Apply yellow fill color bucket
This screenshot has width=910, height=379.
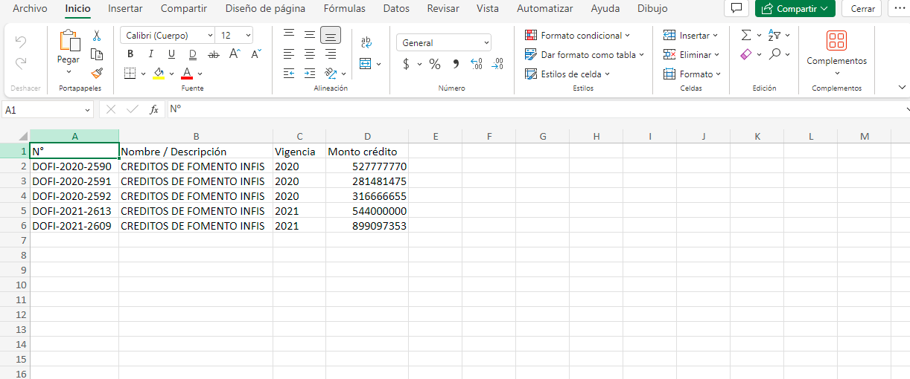point(159,74)
